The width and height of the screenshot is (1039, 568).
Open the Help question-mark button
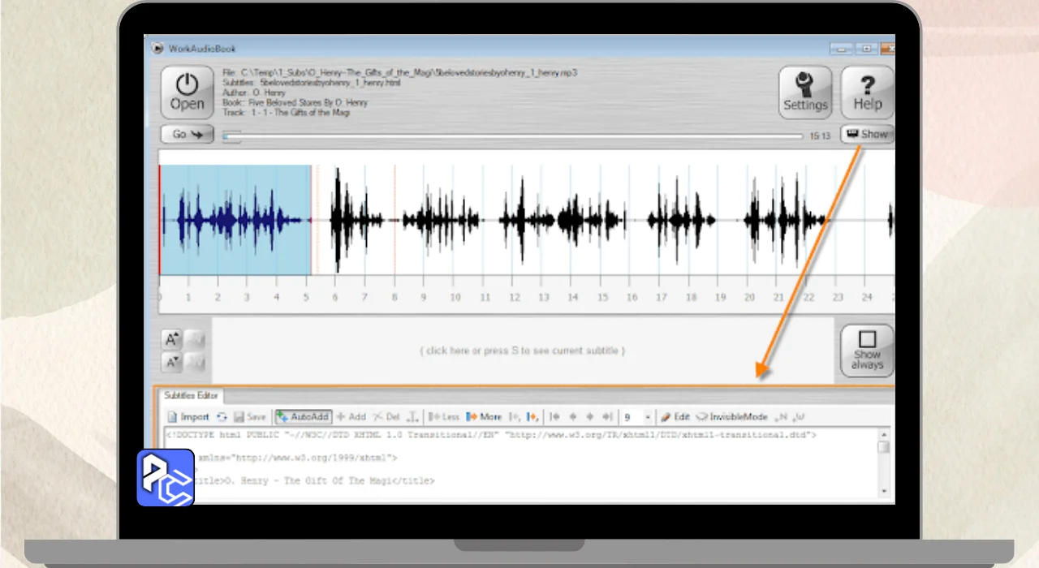866,93
